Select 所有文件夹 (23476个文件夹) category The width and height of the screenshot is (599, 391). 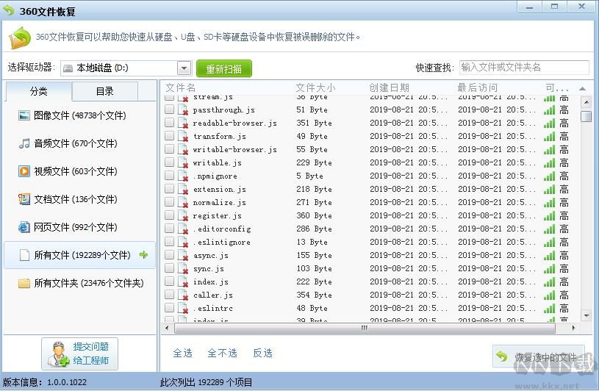79,283
